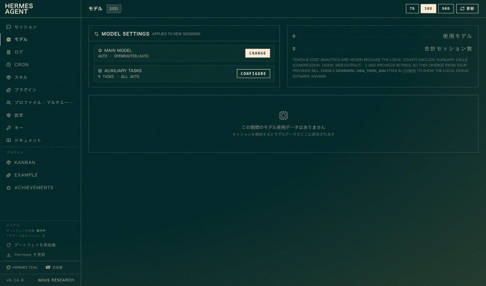Viewport: 486px width, 286px height.
Task: Click the 9 TASKS · ALL AUTO text
Action: coord(119,77)
